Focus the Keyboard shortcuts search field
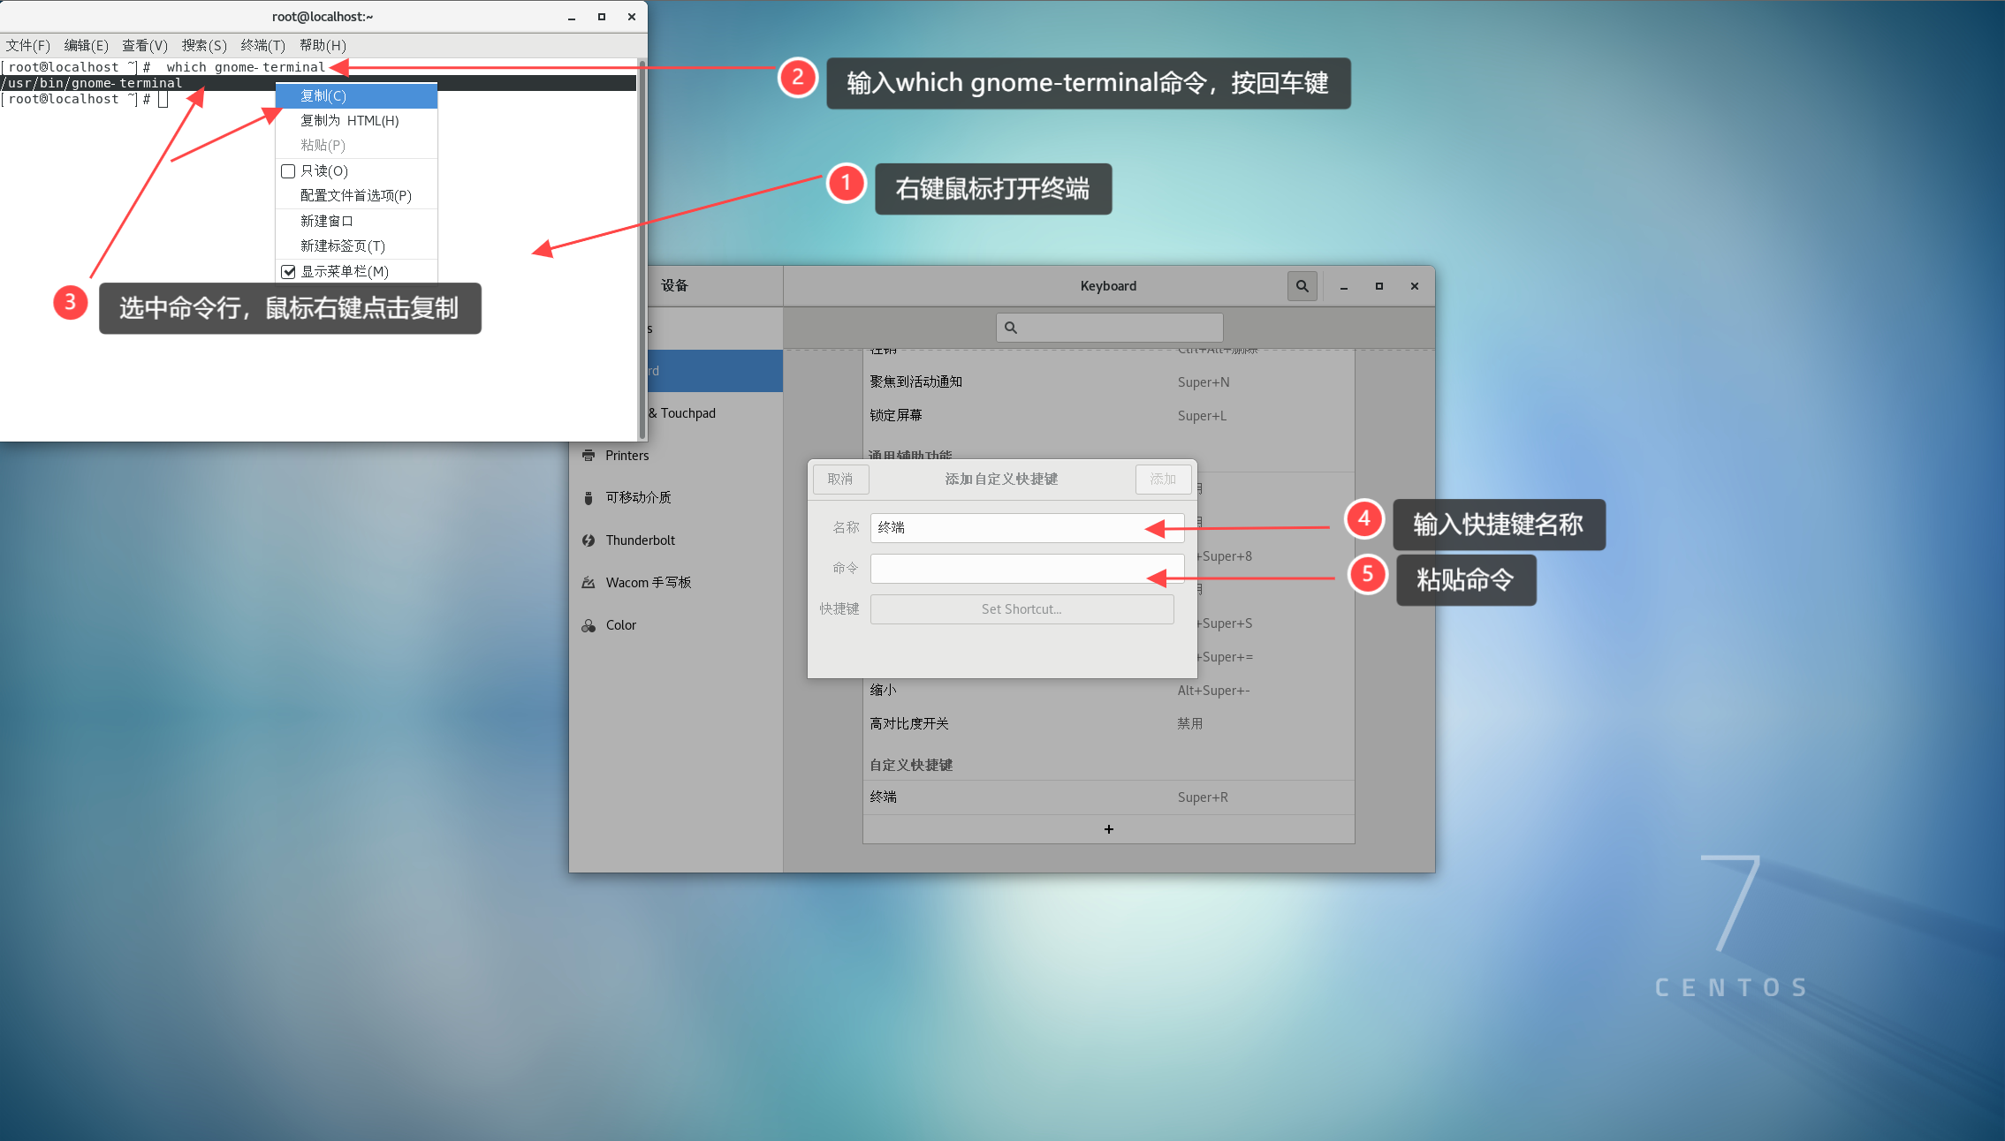The height and width of the screenshot is (1141, 2005). click(x=1109, y=328)
